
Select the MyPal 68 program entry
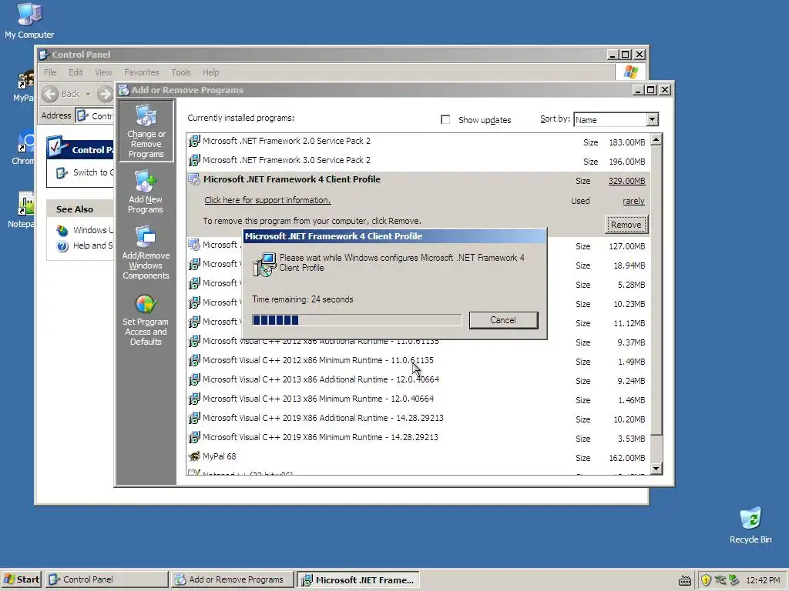click(418, 457)
